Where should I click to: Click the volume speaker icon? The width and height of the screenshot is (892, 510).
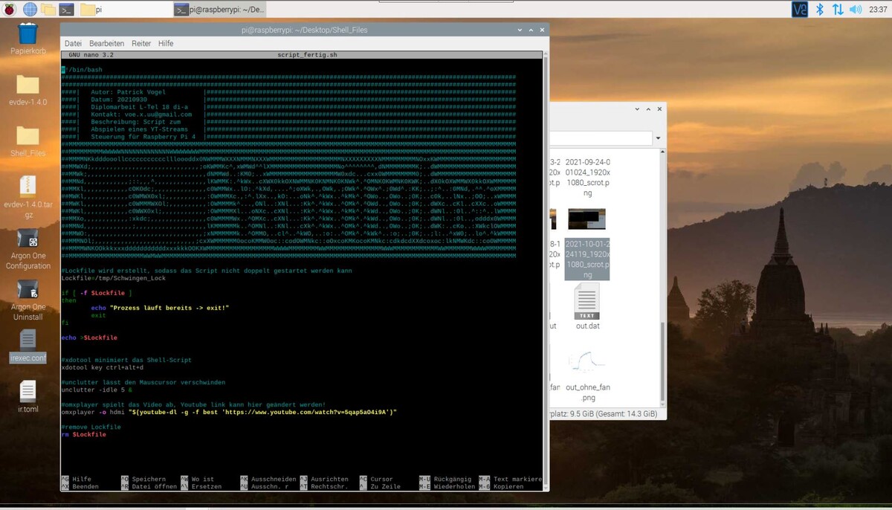tap(856, 10)
